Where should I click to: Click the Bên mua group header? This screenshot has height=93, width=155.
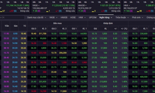[x=57, y=23]
